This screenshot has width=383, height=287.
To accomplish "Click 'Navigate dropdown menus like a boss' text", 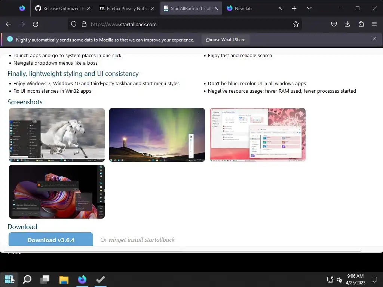I will tap(55, 63).
